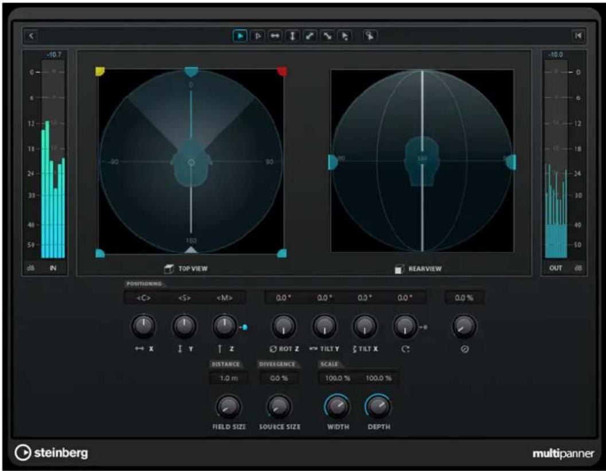Select the standard mode arrow tool
Viewport: 606px width, 471px height.
tap(240, 36)
